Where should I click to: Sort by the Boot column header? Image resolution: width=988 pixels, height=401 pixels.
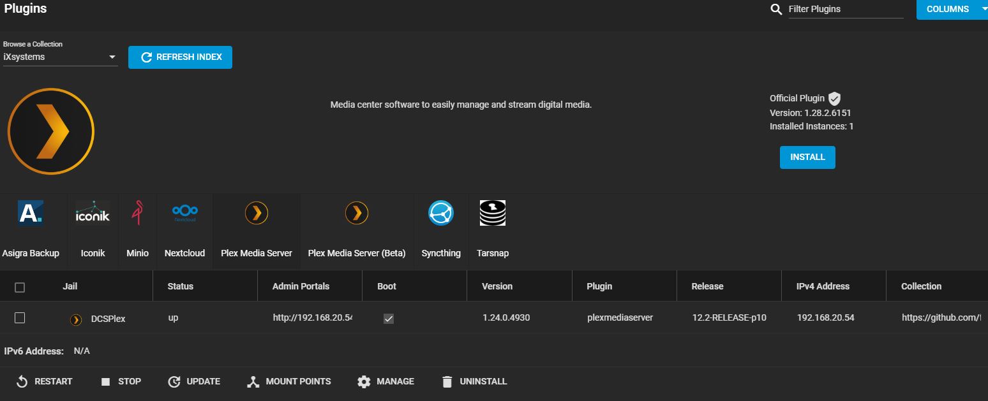386,286
